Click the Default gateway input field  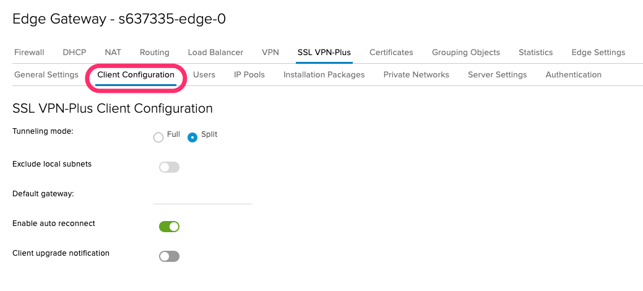point(203,196)
